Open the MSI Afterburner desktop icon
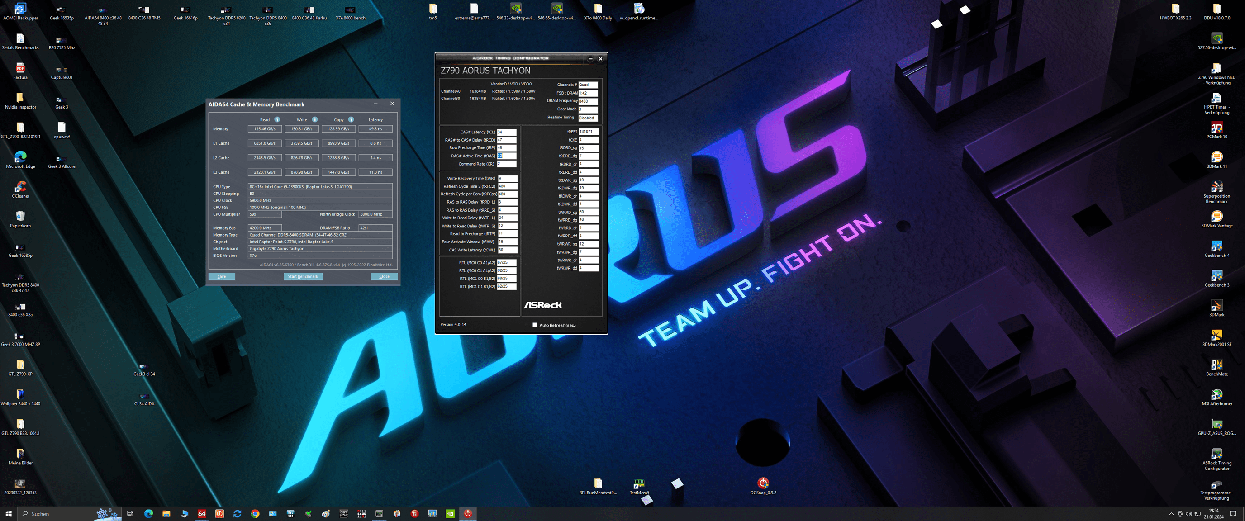 [1216, 394]
